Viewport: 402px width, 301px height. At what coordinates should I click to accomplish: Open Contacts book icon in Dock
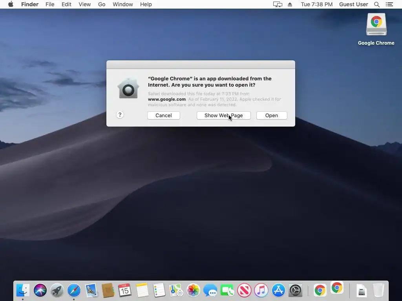pos(108,290)
